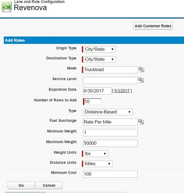Focus the Mode field containing Truckload
The height and width of the screenshot is (193, 184).
[110, 70]
